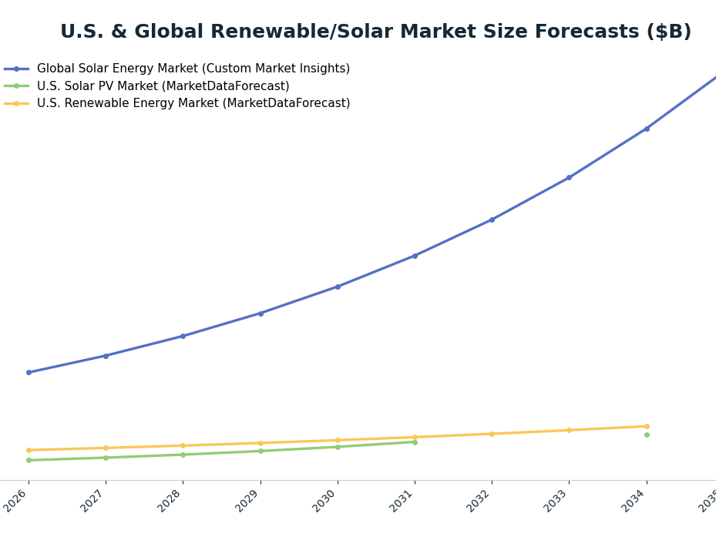Select the 2027 Global Solar data point
This screenshot has width=716, height=537.
tap(106, 356)
